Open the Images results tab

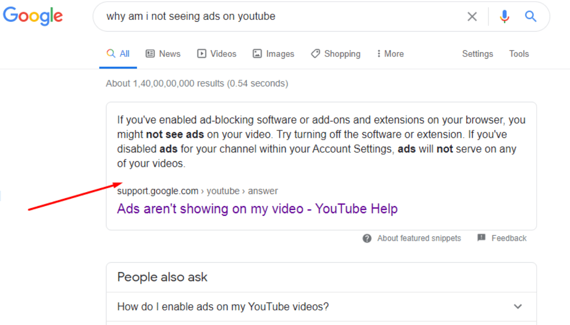[273, 54]
